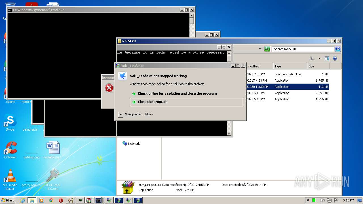
Task: Open Windows Media Player from the taskbar
Action: [42, 200]
